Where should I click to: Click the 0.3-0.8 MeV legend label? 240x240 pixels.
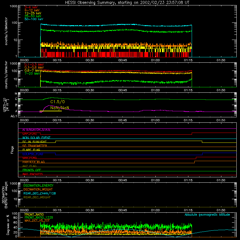tap(34, 67)
